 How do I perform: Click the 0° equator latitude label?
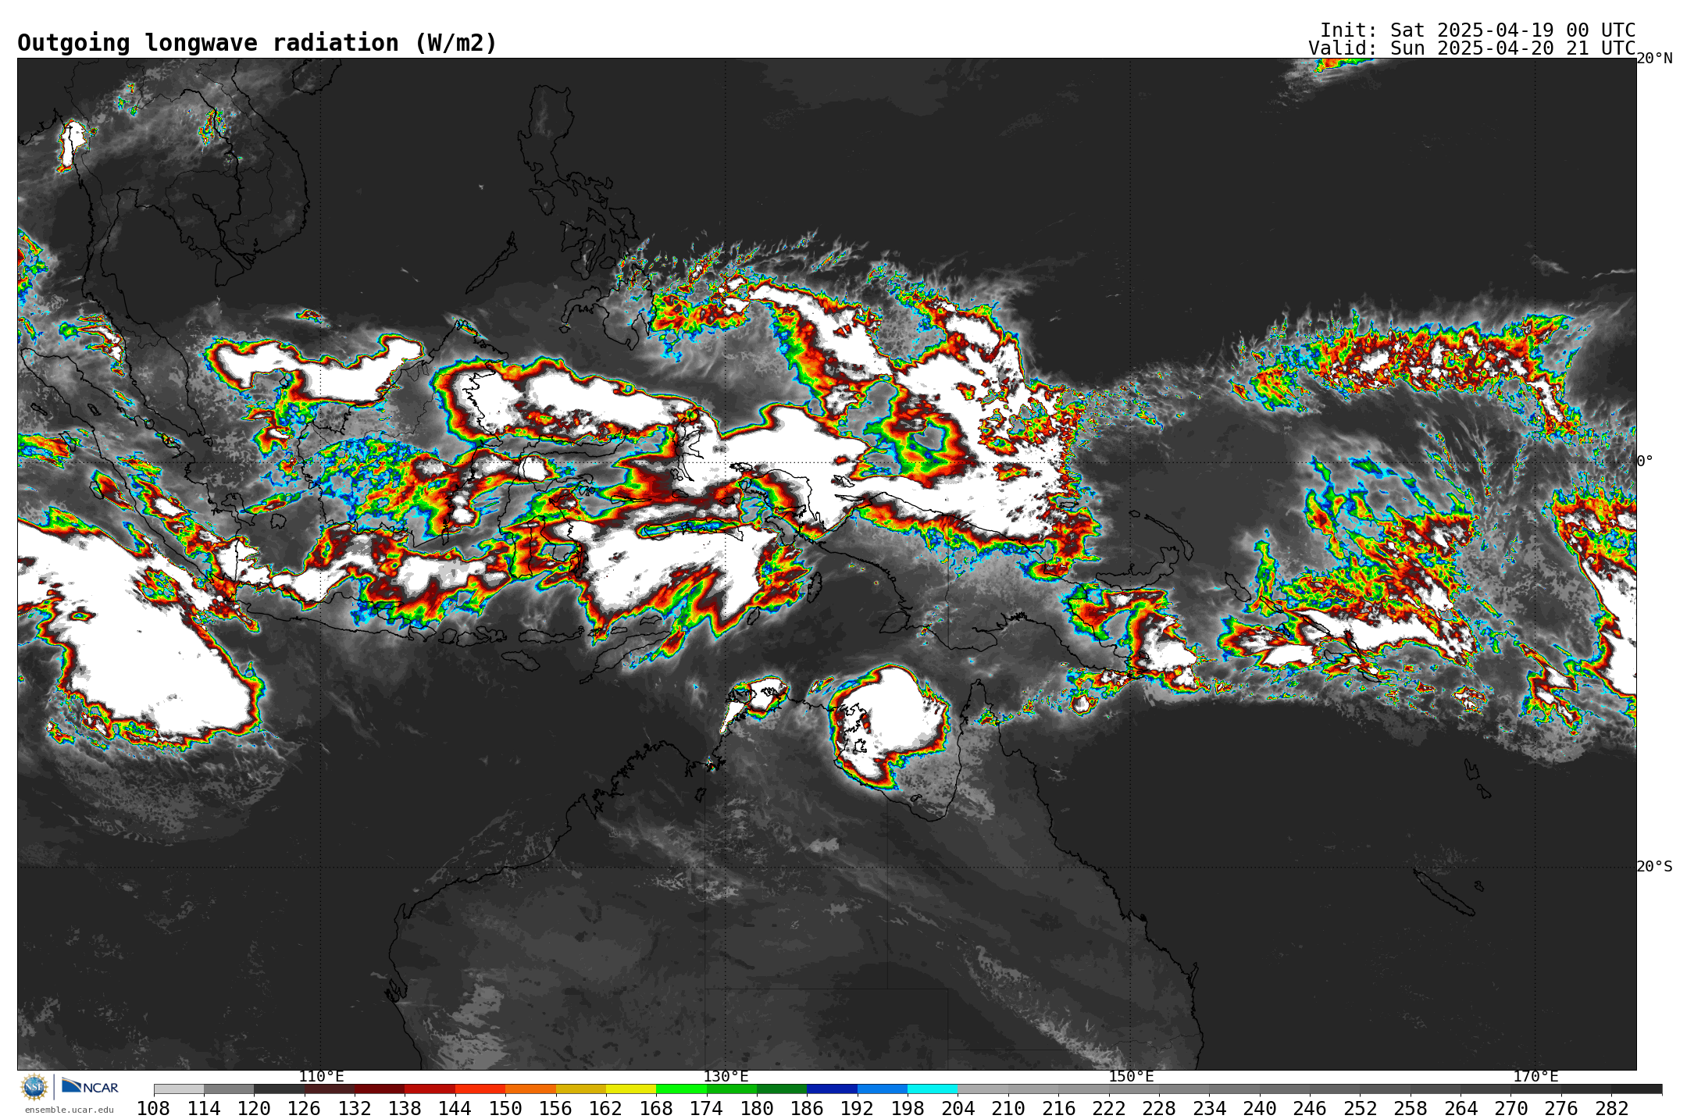coord(1645,461)
